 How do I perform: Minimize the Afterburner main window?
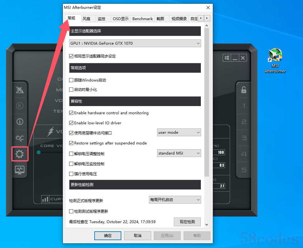coord(235,58)
